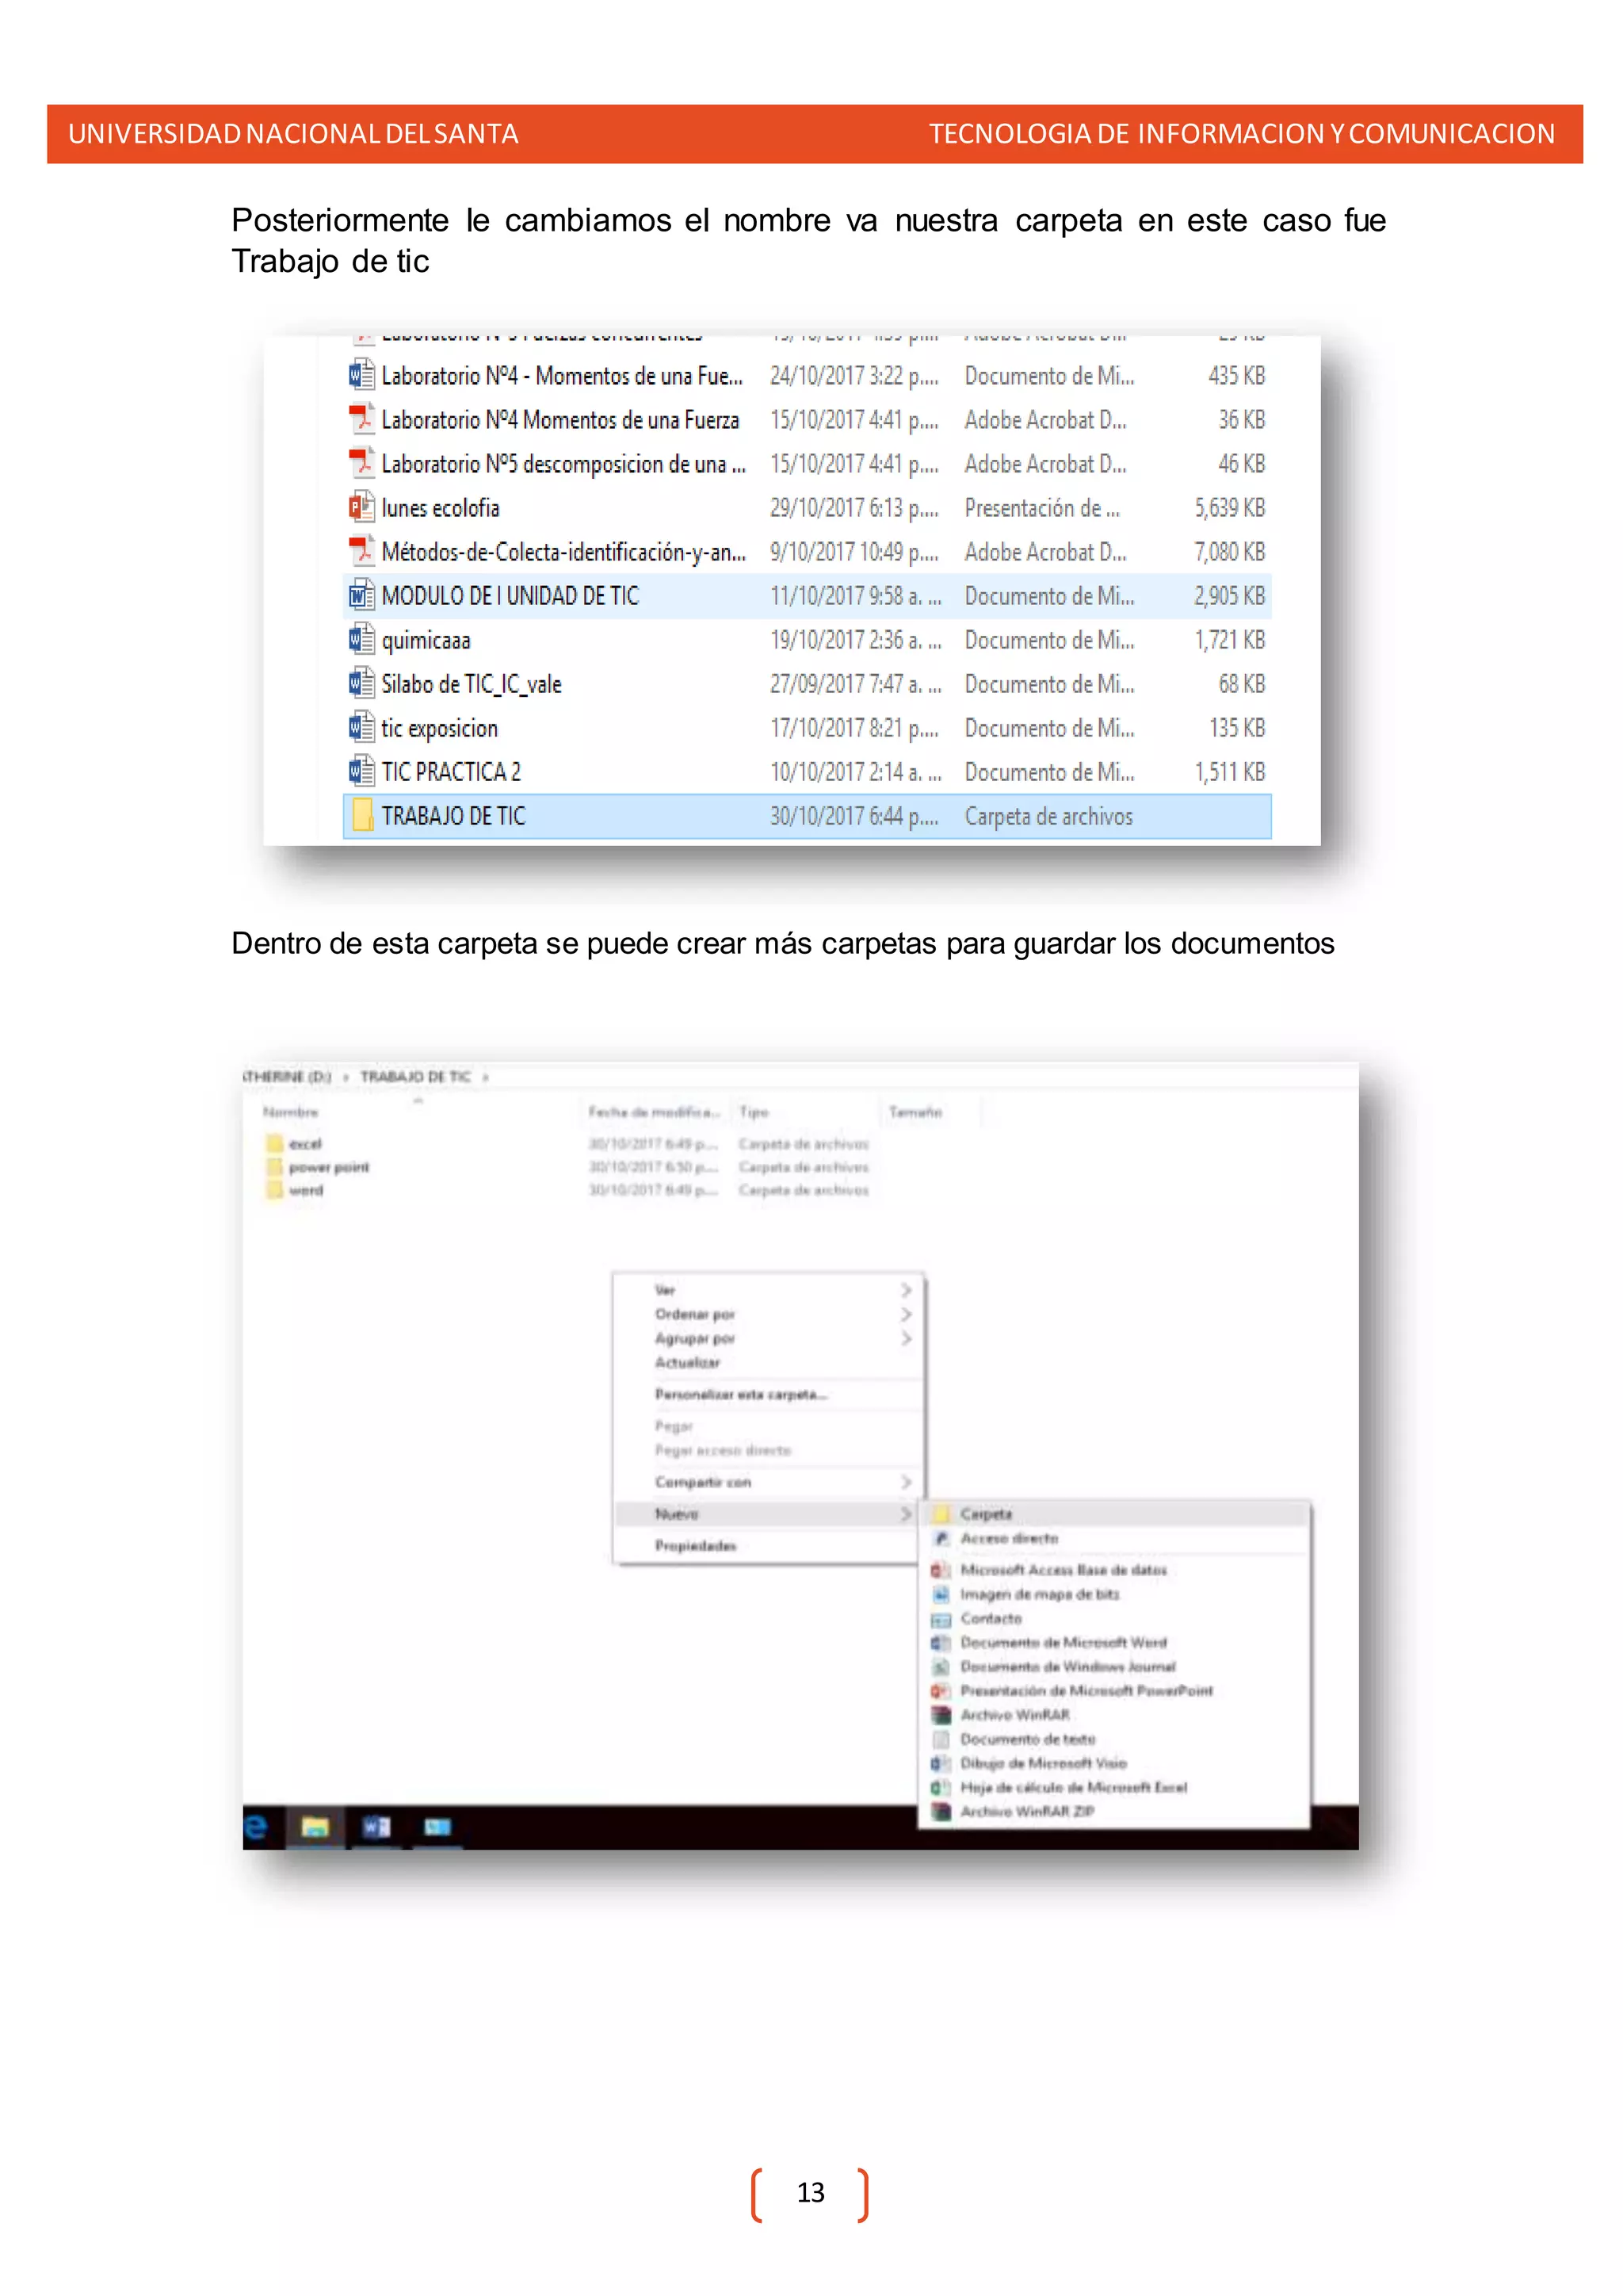Open the TRABAJO DE TIC folder icon
Viewport: 1623px width, 2296px height.
[x=363, y=816]
